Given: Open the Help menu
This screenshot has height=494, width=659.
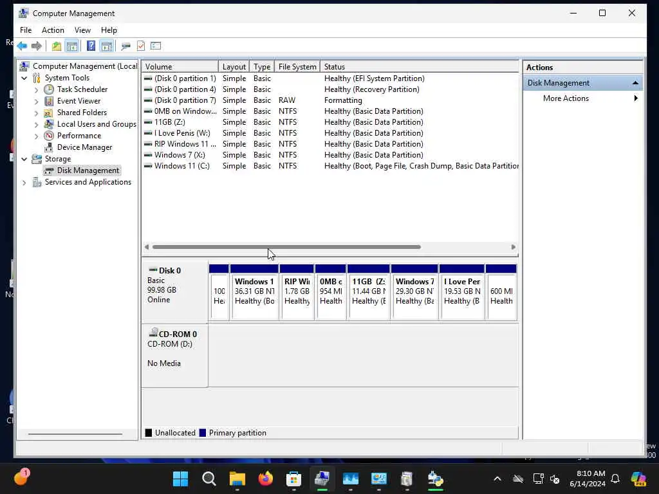Looking at the screenshot, I should tap(109, 30).
